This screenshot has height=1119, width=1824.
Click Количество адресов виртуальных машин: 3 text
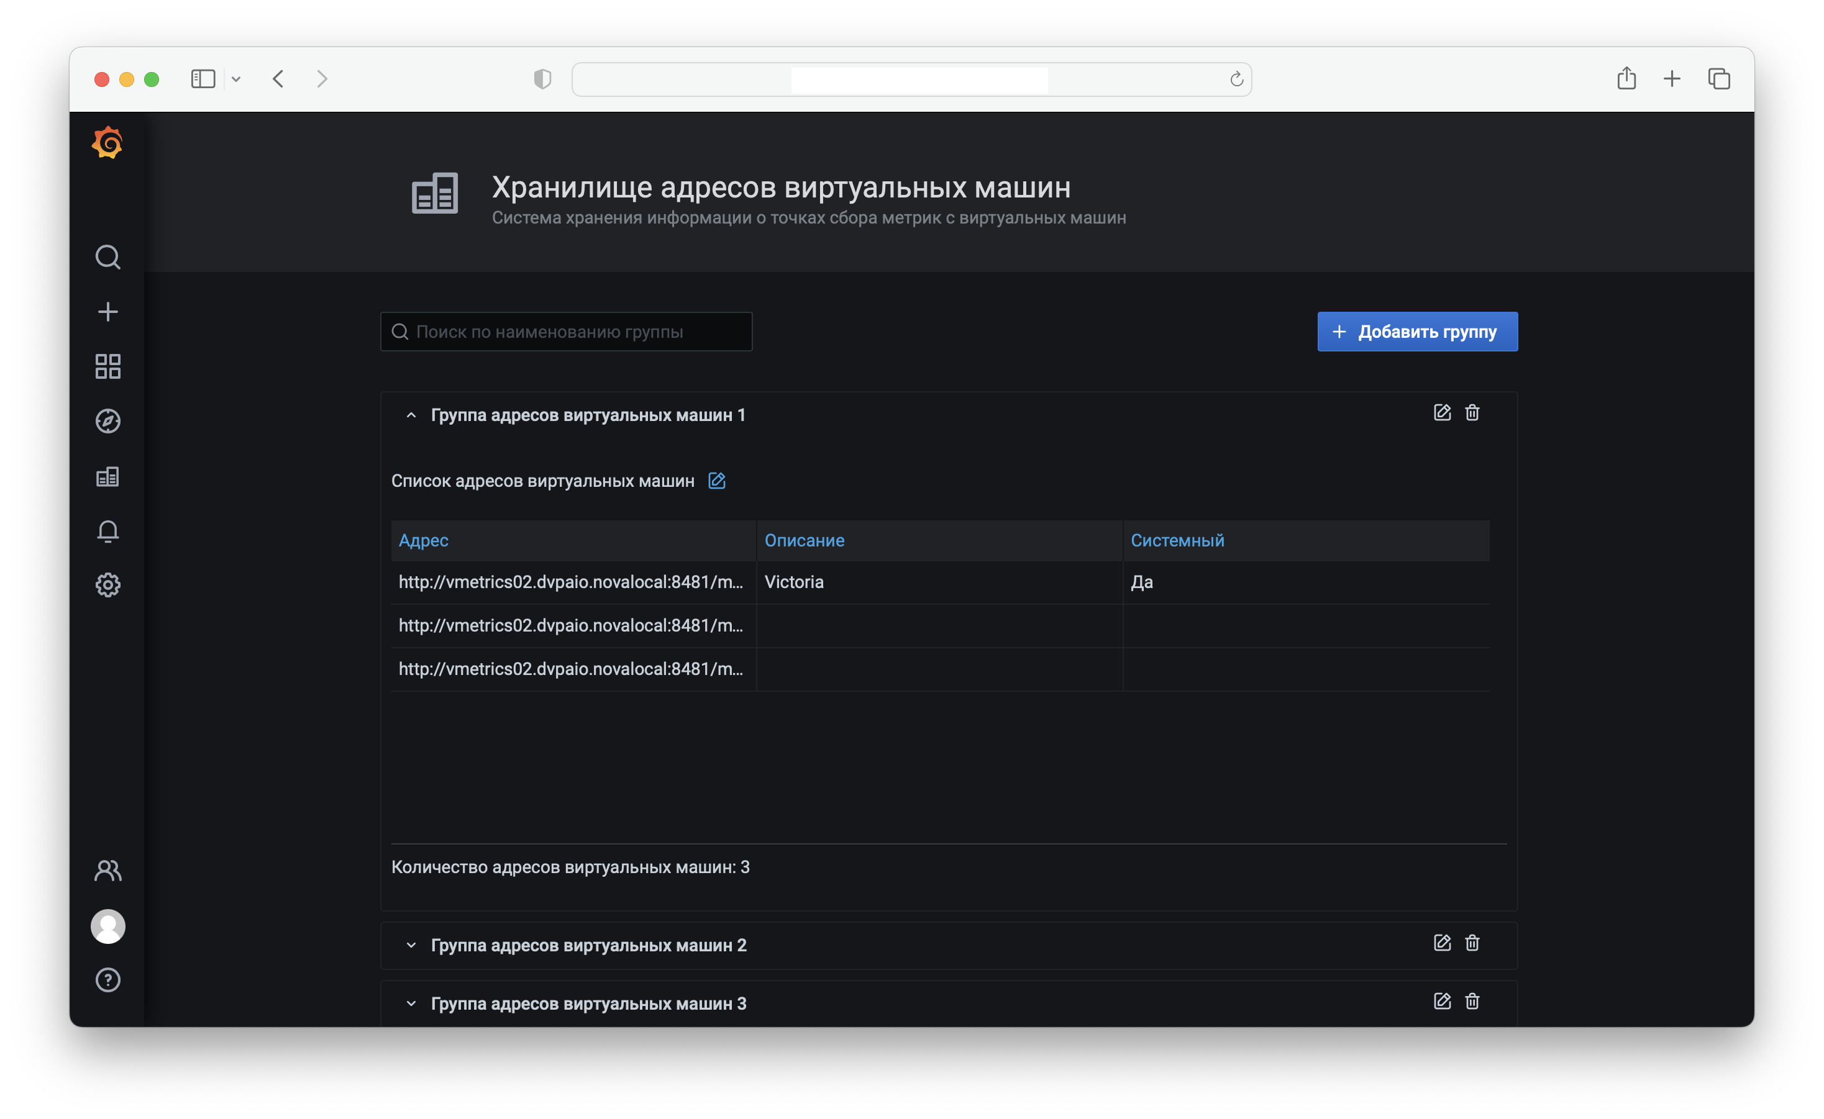pyautogui.click(x=570, y=867)
